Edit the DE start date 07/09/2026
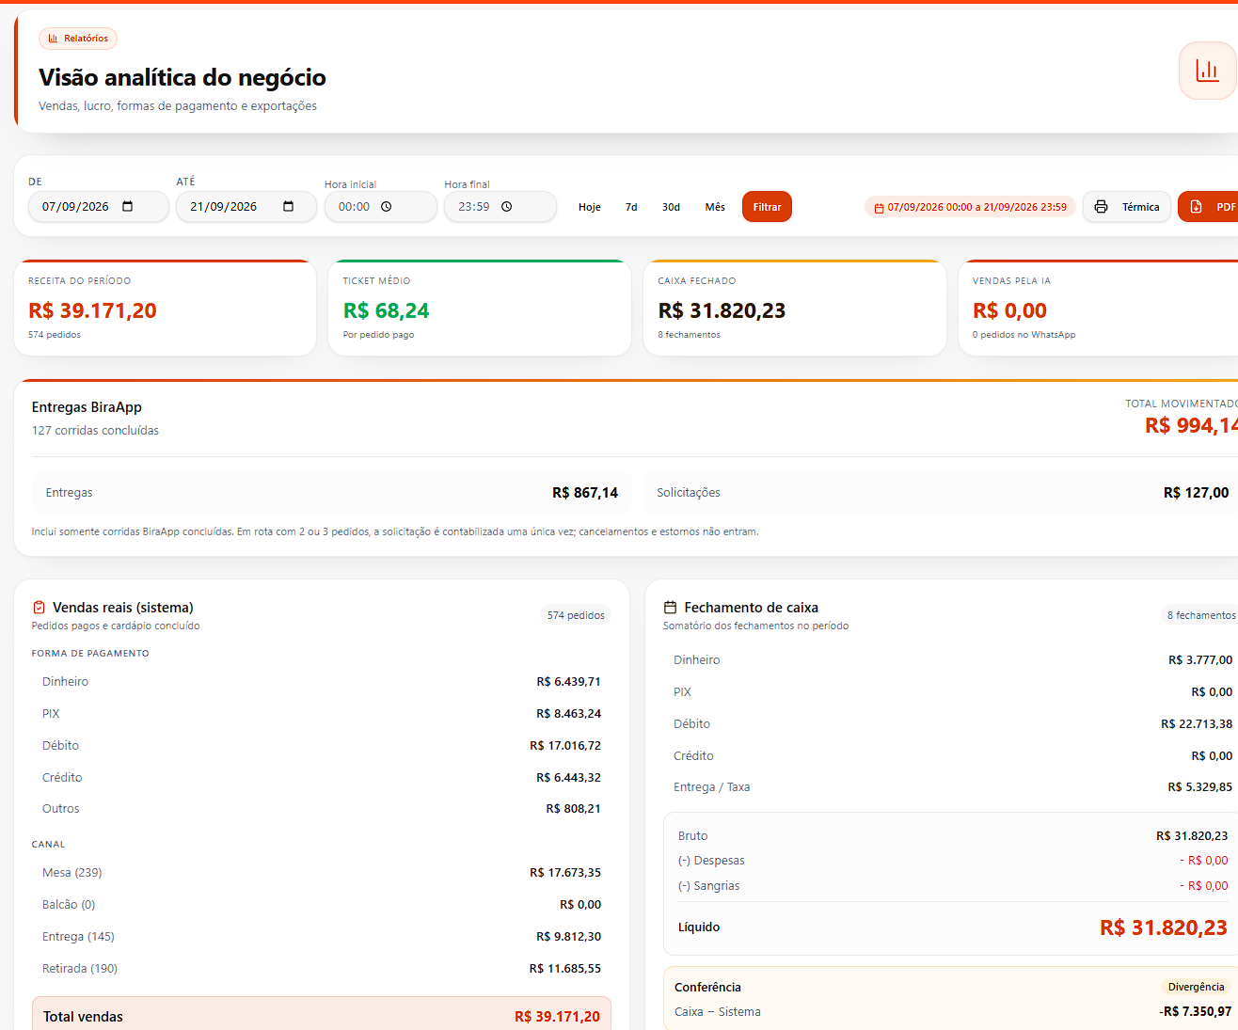 coord(99,207)
